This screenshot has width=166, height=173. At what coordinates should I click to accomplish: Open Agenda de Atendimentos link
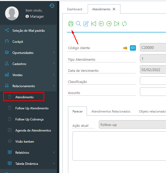[x=33, y=130]
